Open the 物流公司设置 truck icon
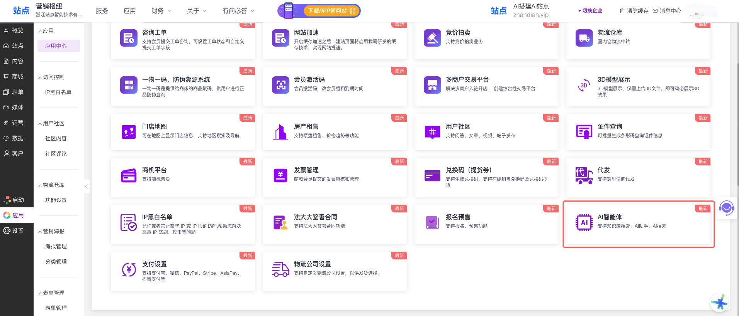Screen dimensions: 739x316 [280, 269]
